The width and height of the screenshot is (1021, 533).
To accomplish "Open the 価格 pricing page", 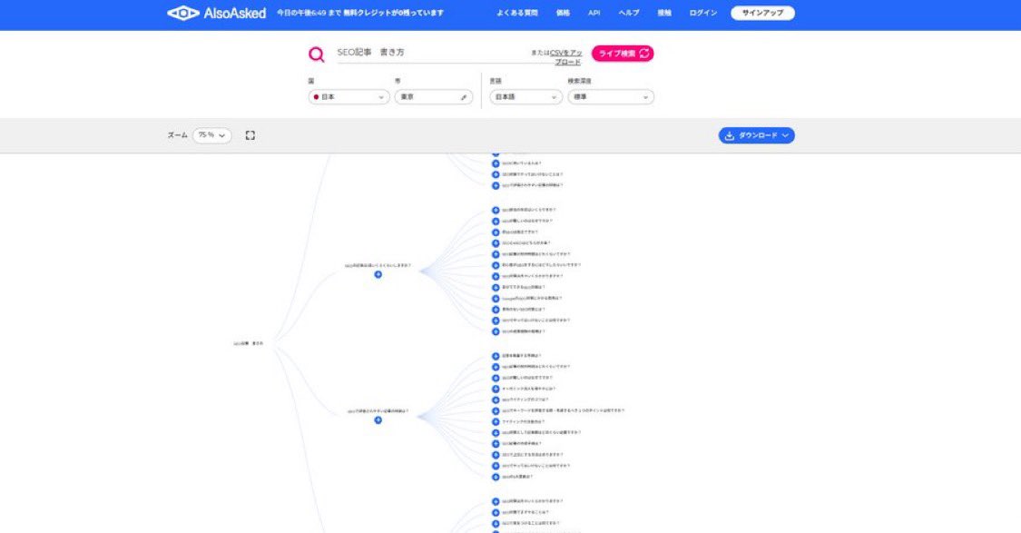I will (563, 13).
